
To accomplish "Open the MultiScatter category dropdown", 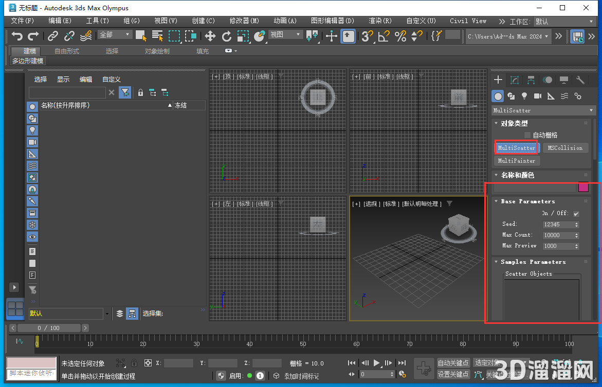I will tap(543, 110).
